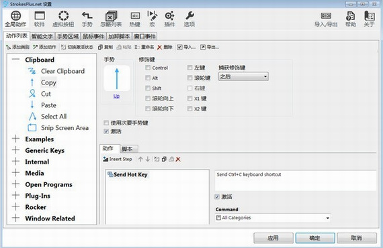Delete the step with the red X icon
383x248 pixels.
pyautogui.click(x=178, y=160)
